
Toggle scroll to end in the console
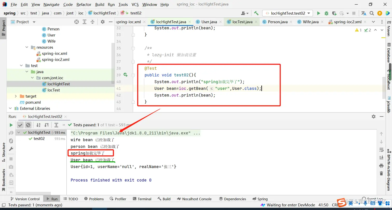pyautogui.click(x=381, y=157)
